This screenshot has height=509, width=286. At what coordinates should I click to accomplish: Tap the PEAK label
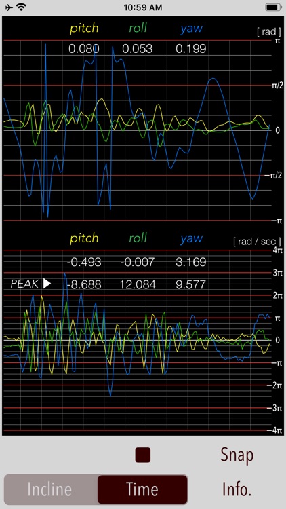pos(25,284)
